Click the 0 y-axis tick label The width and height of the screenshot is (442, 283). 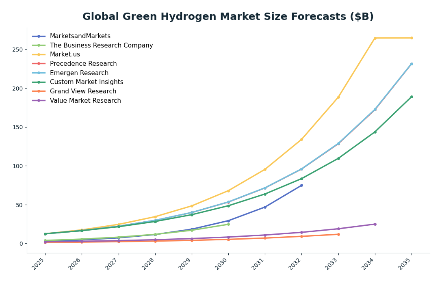click(x=21, y=244)
